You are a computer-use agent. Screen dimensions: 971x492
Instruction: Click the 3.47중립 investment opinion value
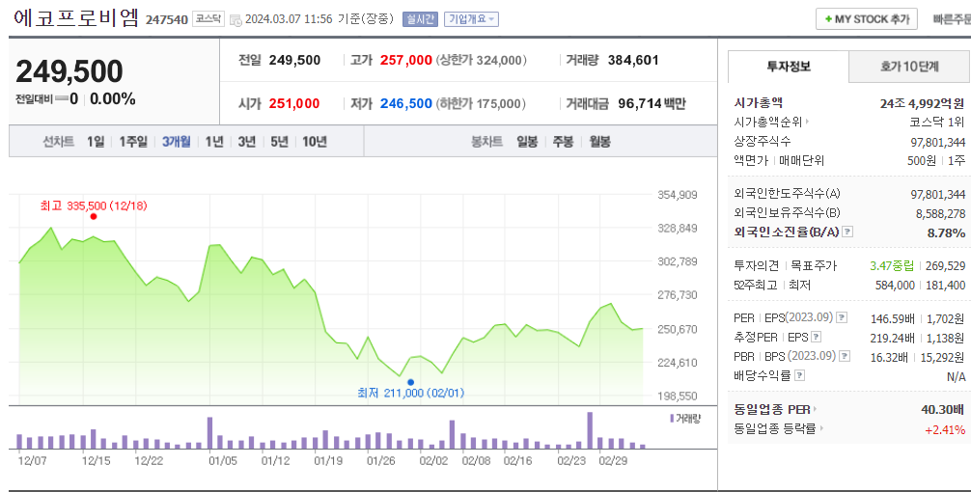pos(892,266)
